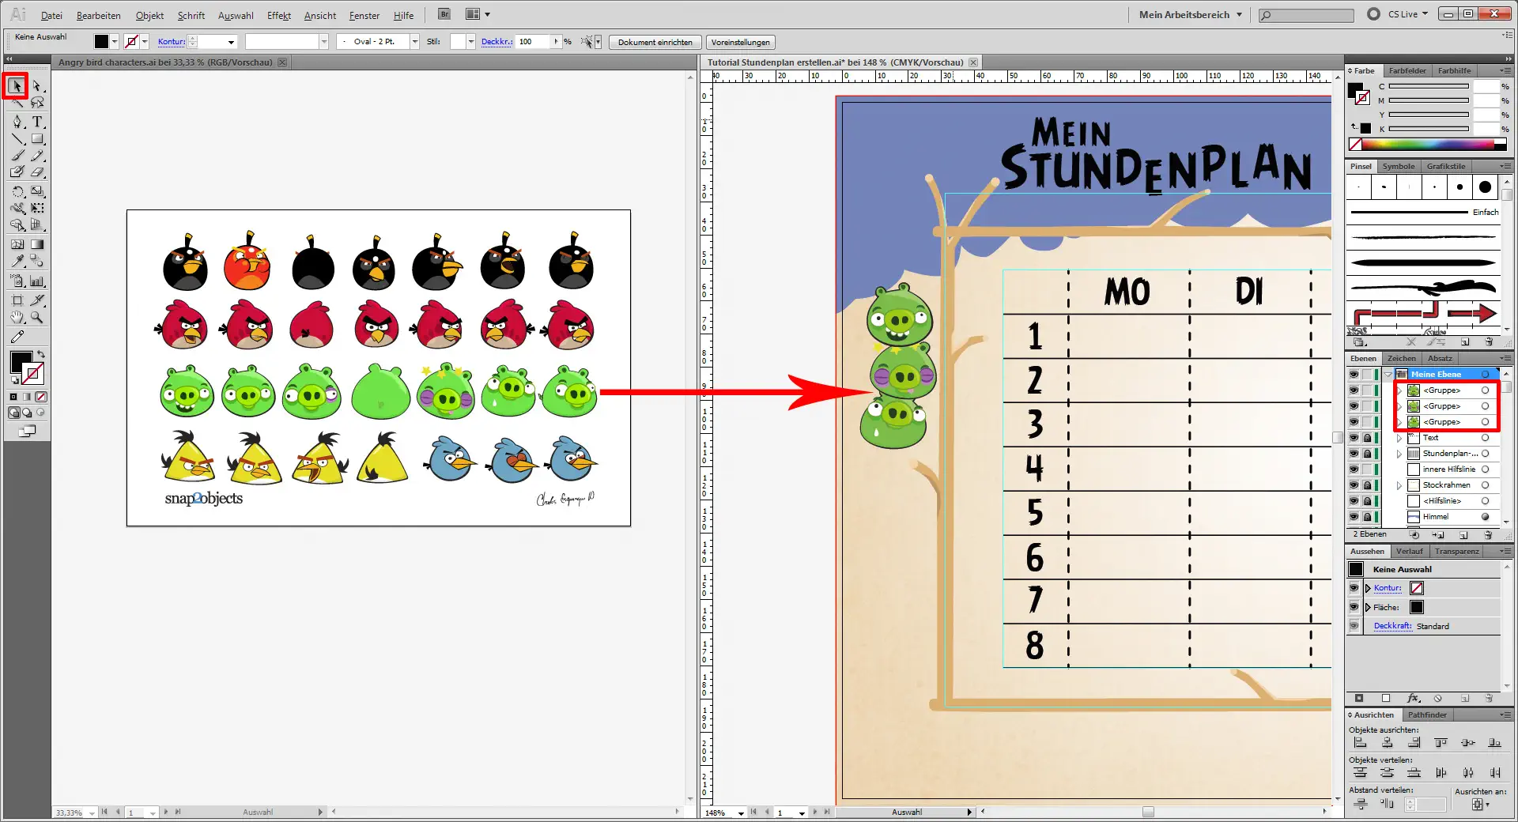Open the Kontur dropdown in the control bar
The width and height of the screenshot is (1518, 822).
coord(231,41)
